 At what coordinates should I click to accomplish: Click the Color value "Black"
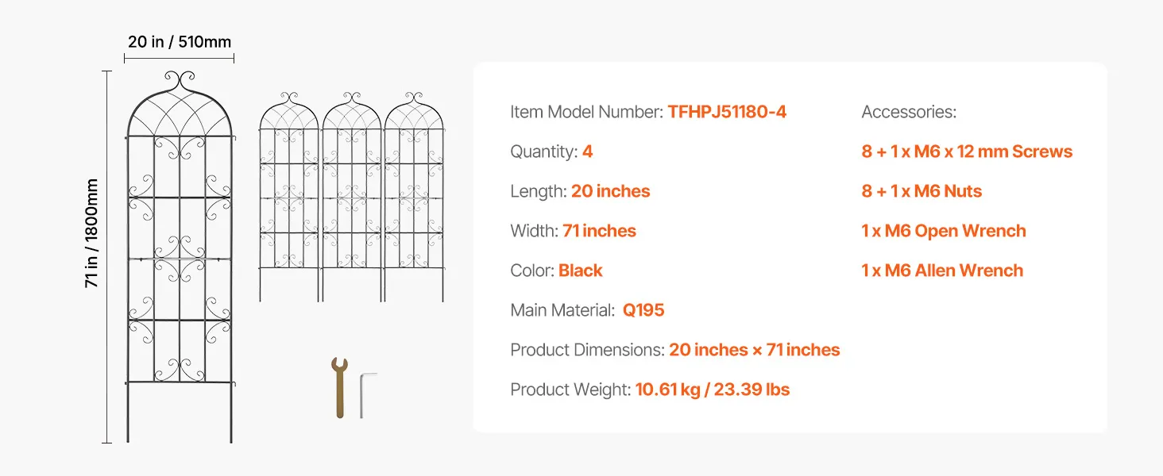[580, 271]
